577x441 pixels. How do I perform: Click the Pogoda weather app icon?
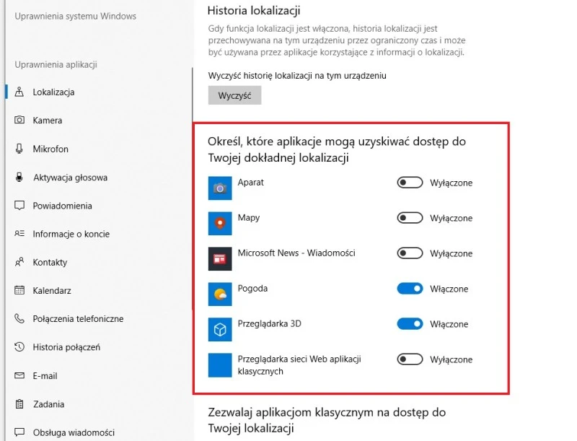click(219, 294)
